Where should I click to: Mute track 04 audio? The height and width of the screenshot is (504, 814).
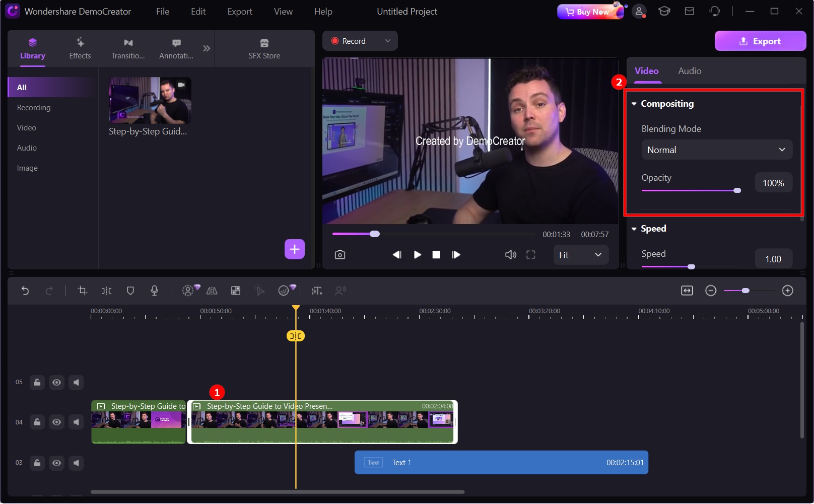(x=76, y=422)
